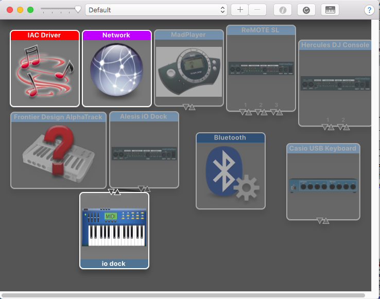Select the io dock keyboard device icon
The height and width of the screenshot is (299, 380).
(114, 227)
